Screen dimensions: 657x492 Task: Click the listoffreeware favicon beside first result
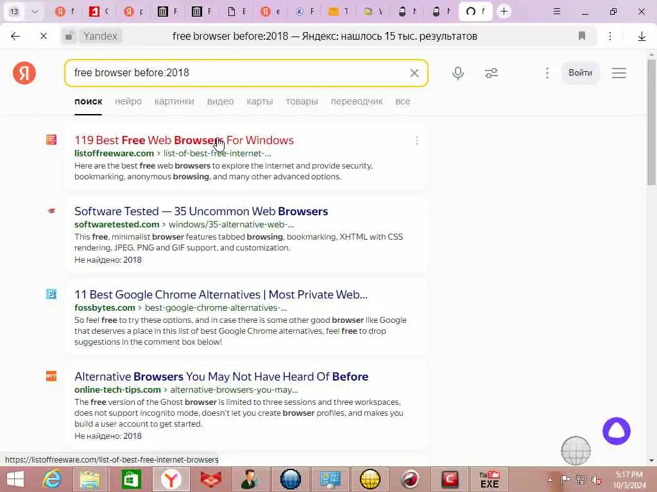coord(51,140)
